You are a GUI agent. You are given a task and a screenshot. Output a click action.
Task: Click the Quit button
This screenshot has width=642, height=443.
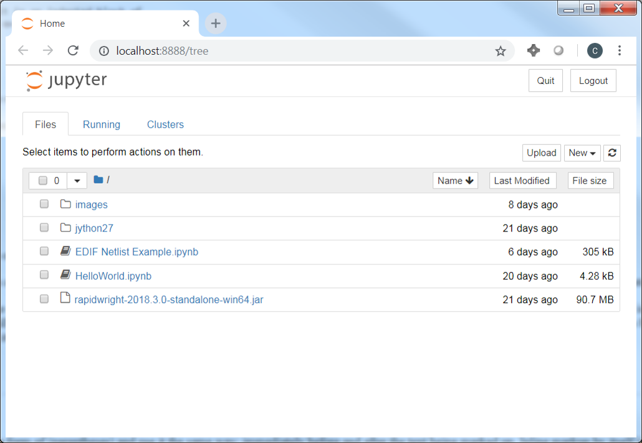point(545,80)
